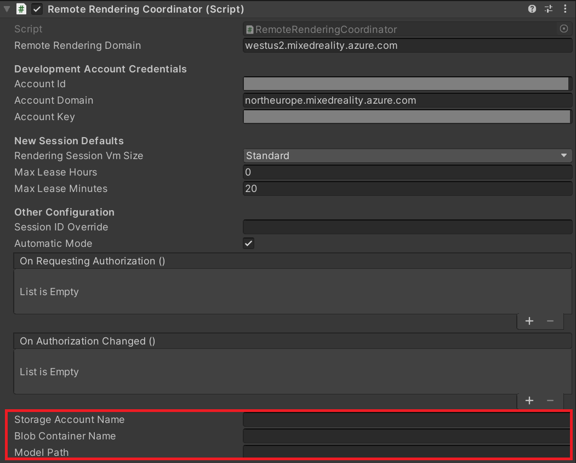Click the Model Path field
This screenshot has height=463, width=576.
point(406,451)
